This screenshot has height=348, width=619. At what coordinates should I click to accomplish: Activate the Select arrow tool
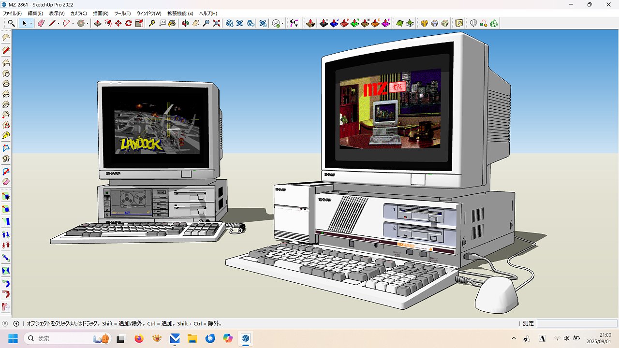(24, 23)
